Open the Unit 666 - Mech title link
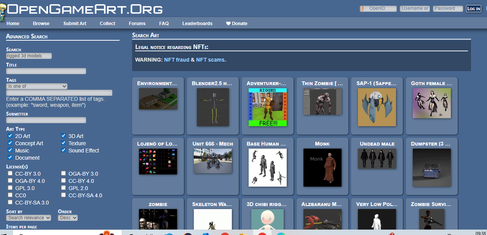The width and height of the screenshot is (487, 235). point(213,144)
